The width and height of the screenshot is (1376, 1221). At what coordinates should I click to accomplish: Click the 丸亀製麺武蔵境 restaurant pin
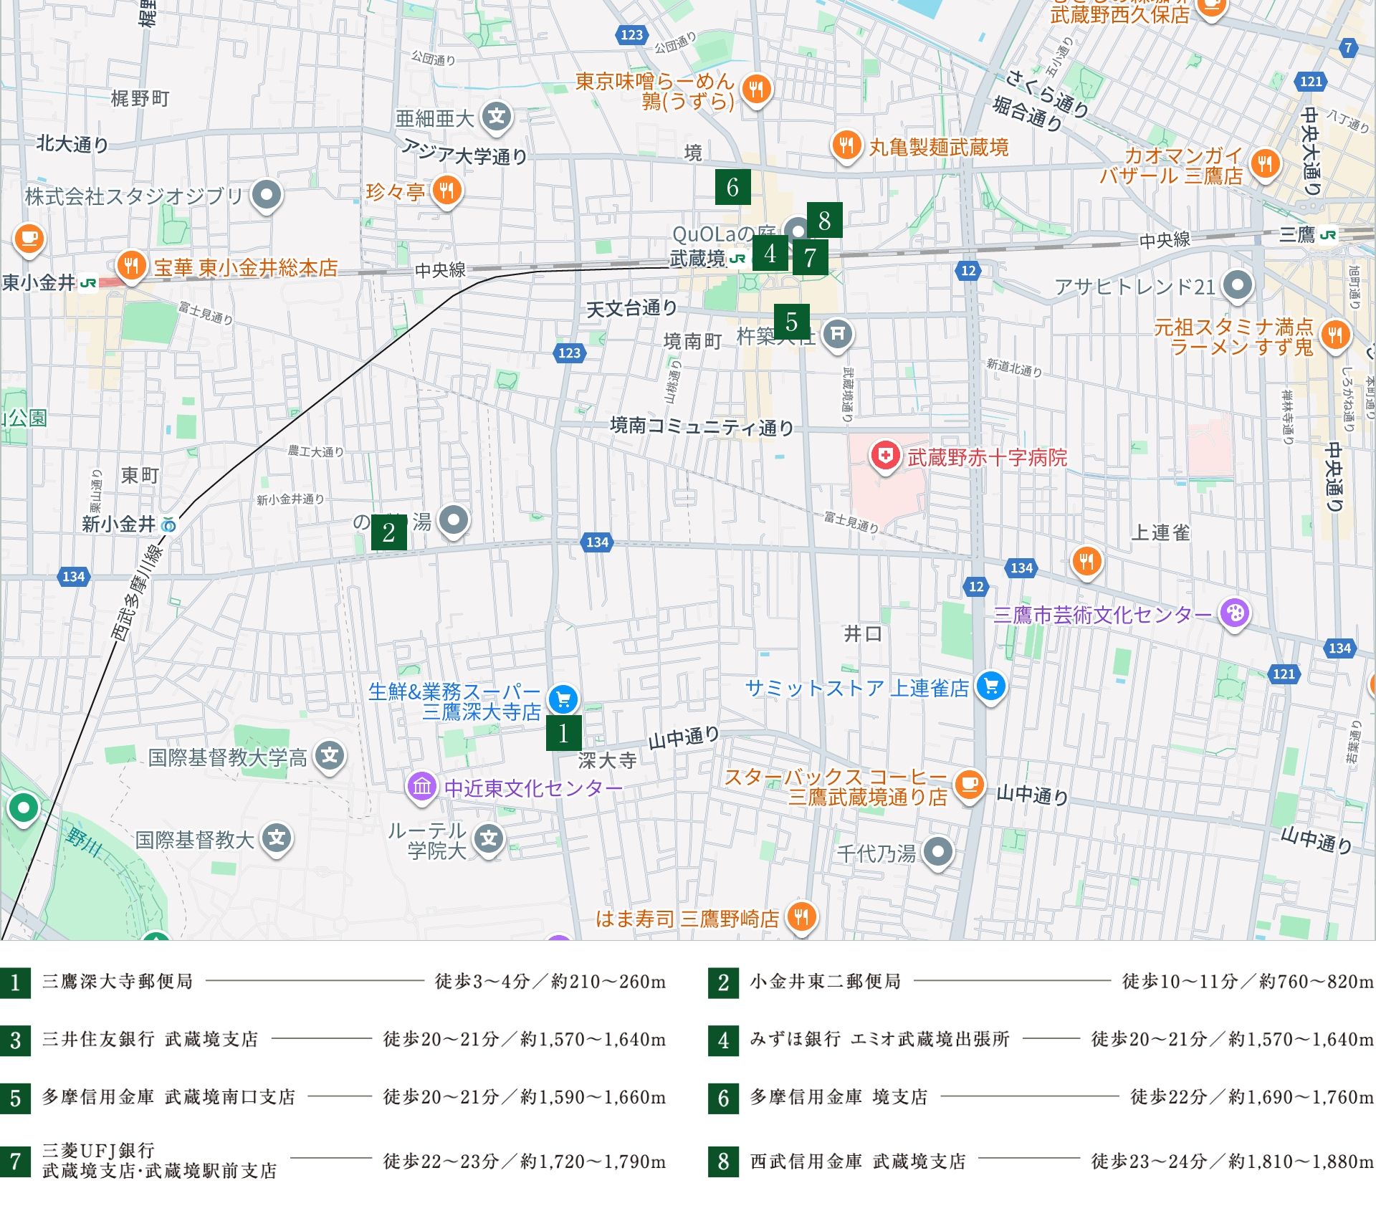point(846,145)
